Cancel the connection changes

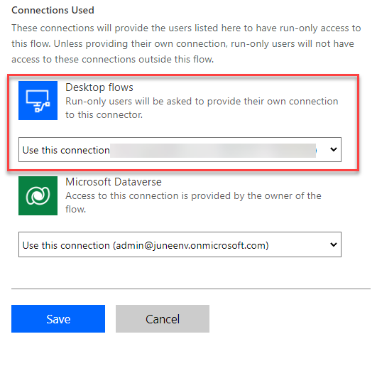163,319
